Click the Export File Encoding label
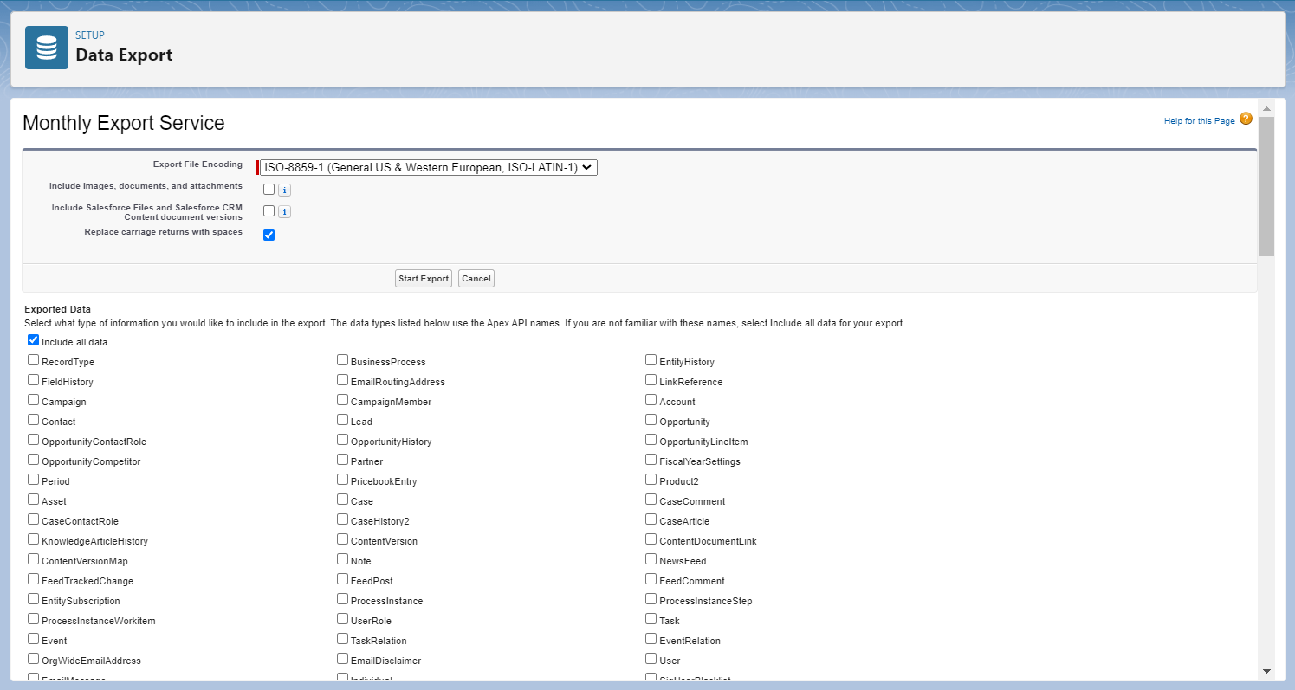 197,164
